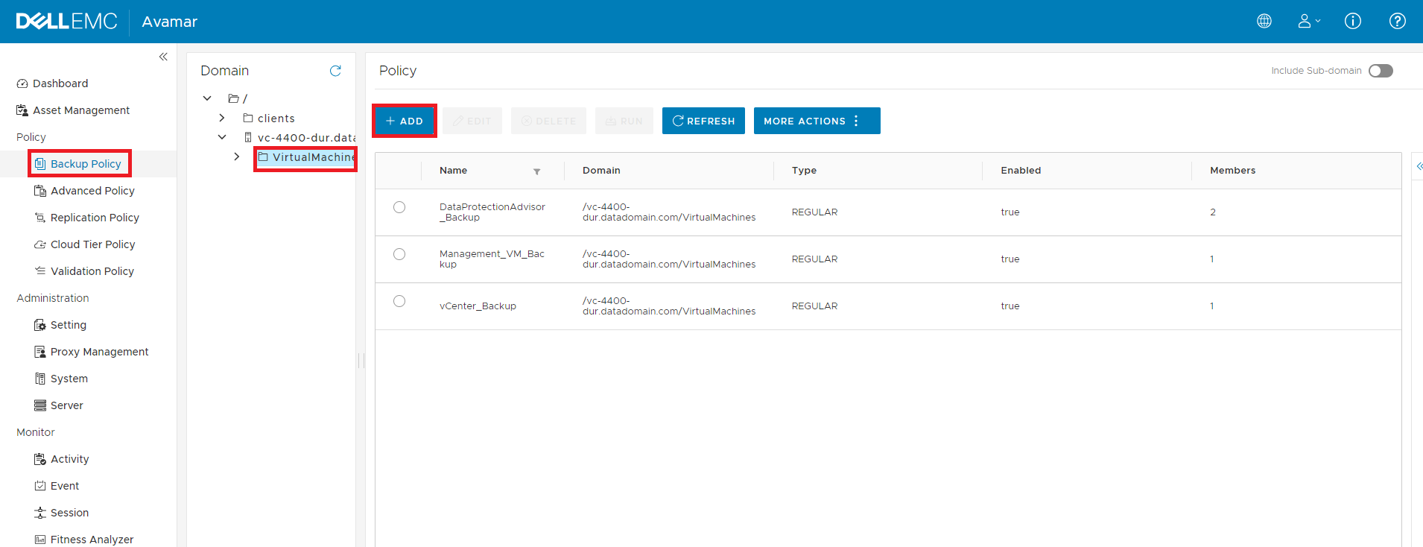
Task: Collapse the left navigation sidebar
Action: tap(163, 57)
